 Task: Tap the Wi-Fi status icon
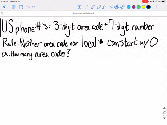(151, 1)
